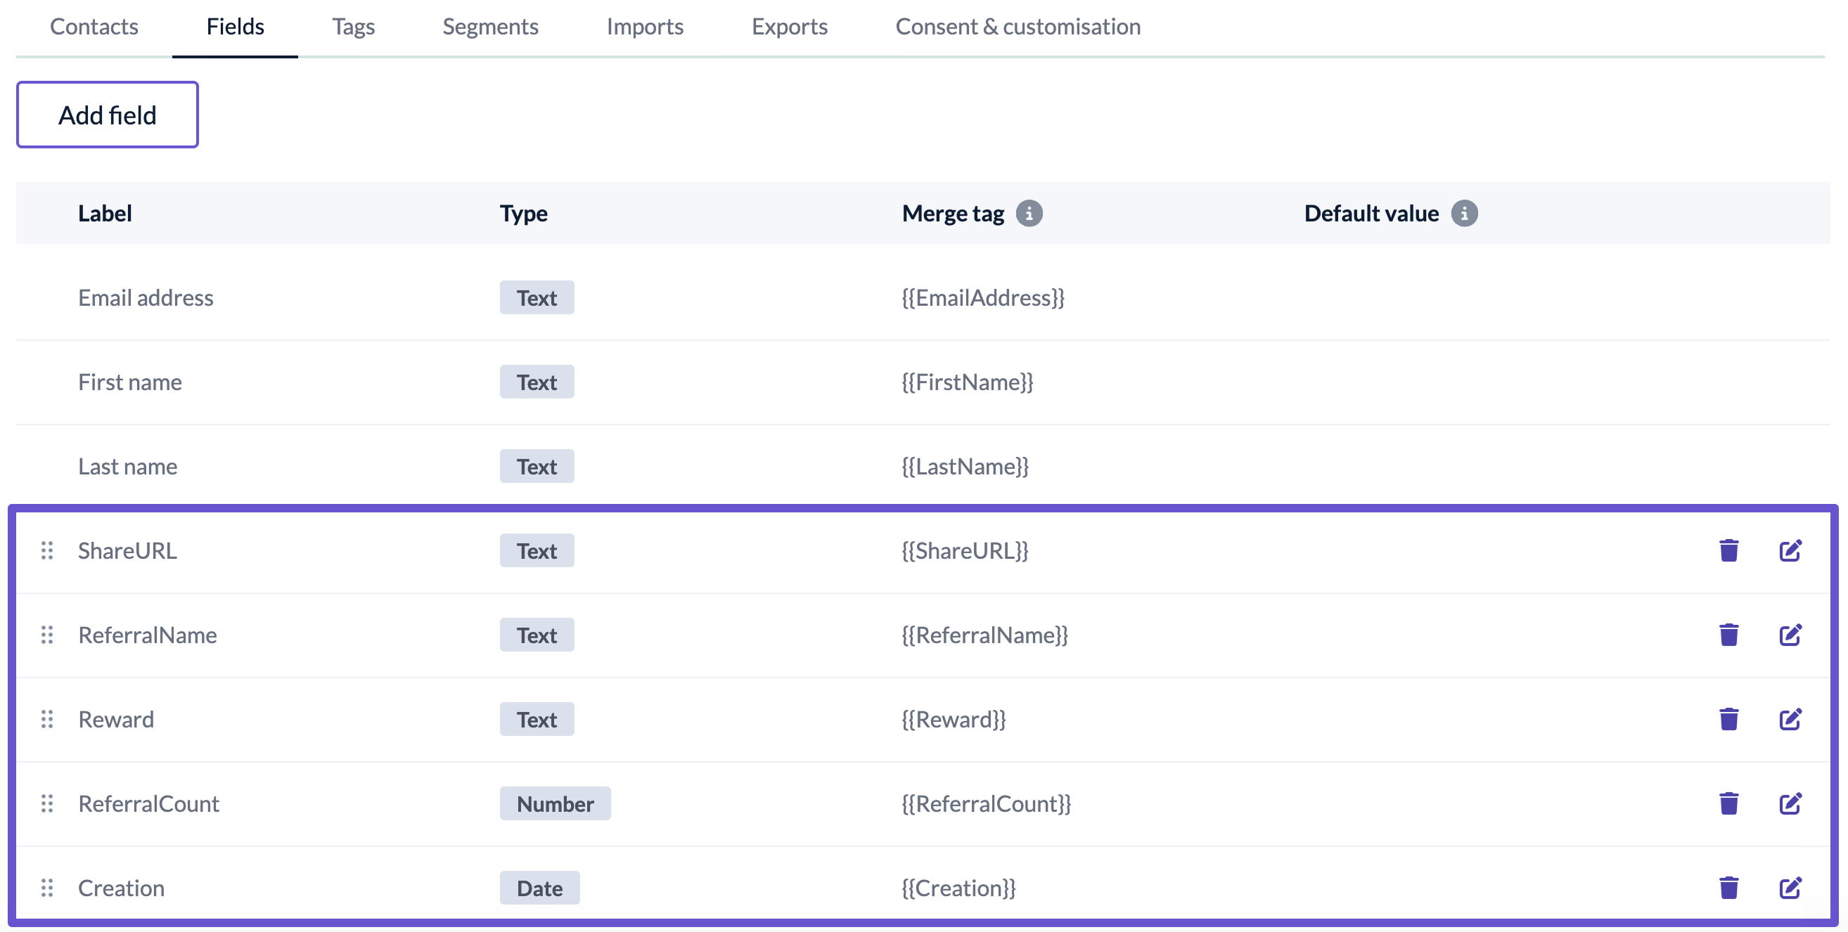Screen dimensions: 1848x932
Task: Click the Last name label
Action: pyautogui.click(x=128, y=467)
